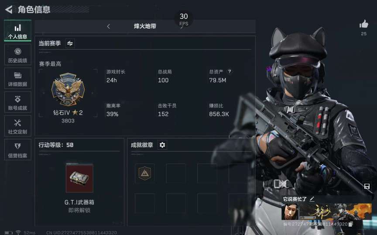Viewport: 377px width, 235px height.
Task: Save the character card image icon
Action: tap(367, 186)
